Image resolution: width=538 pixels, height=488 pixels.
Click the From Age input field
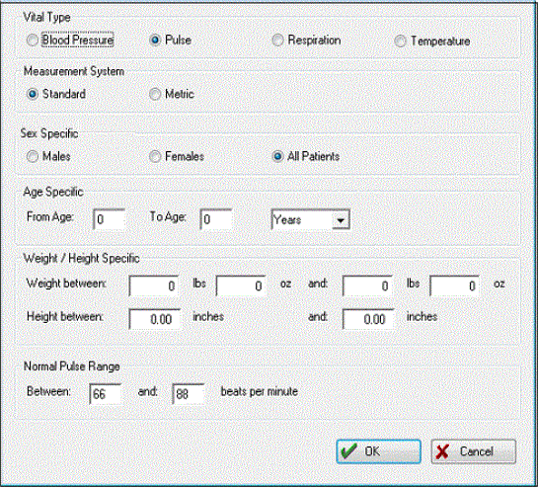click(x=109, y=219)
